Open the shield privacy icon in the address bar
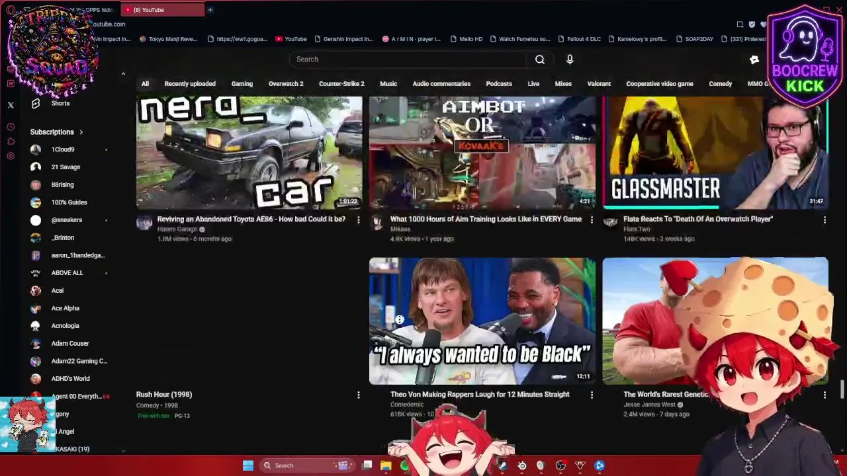This screenshot has width=847, height=476. (752, 24)
